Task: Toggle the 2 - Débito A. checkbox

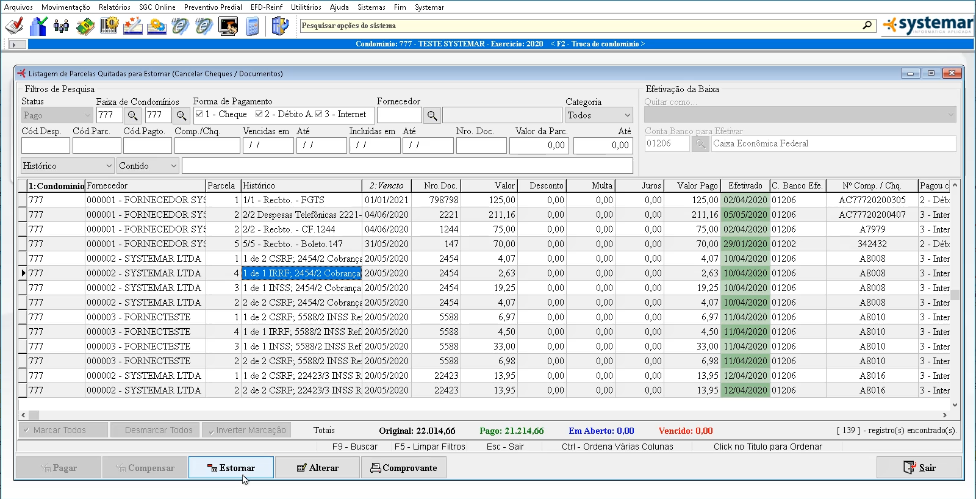Action: [259, 114]
